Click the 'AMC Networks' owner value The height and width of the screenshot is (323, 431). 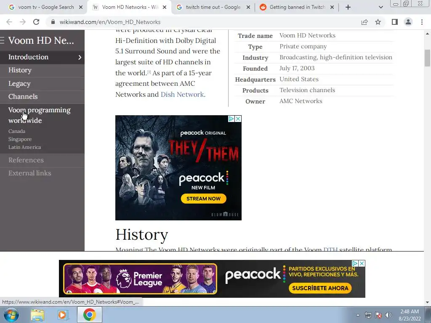pos(301,101)
